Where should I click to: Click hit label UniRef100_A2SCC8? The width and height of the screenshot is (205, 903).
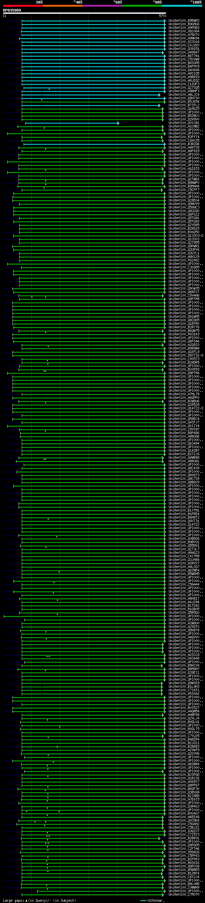[x=184, y=655]
